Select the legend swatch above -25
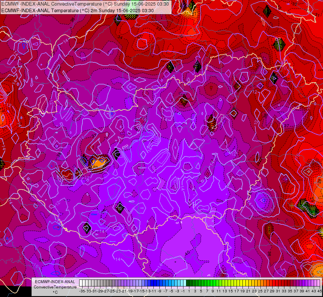Image resolution: width=323 pixels, height=297 pixels. [111, 283]
